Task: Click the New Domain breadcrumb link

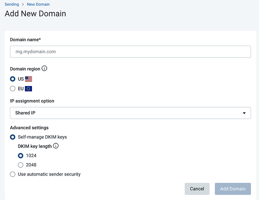Action: [x=38, y=4]
